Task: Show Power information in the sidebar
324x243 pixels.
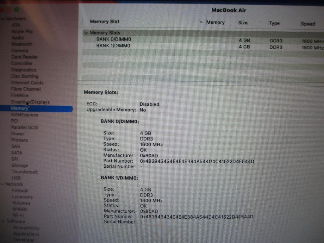Action: coord(18,134)
